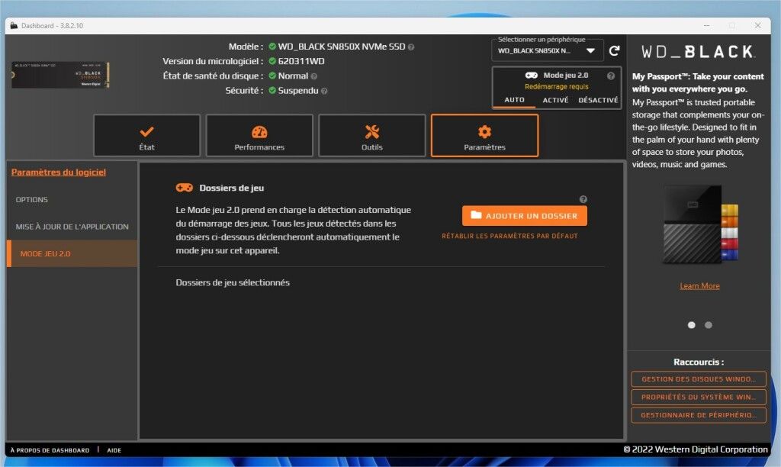The width and height of the screenshot is (781, 467).
Task: Open Propriétés du système Windows shortcut
Action: (699, 397)
